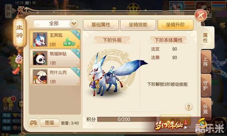Image resolution: width=227 pixels, height=136 pixels.
Task: Click the red-haired character portrait
Action: point(204,8)
